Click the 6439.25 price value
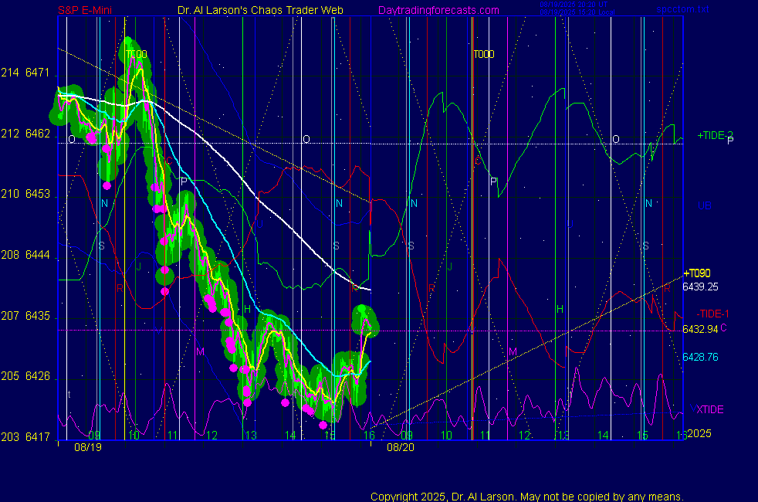The width and height of the screenshot is (758, 502). tap(701, 286)
